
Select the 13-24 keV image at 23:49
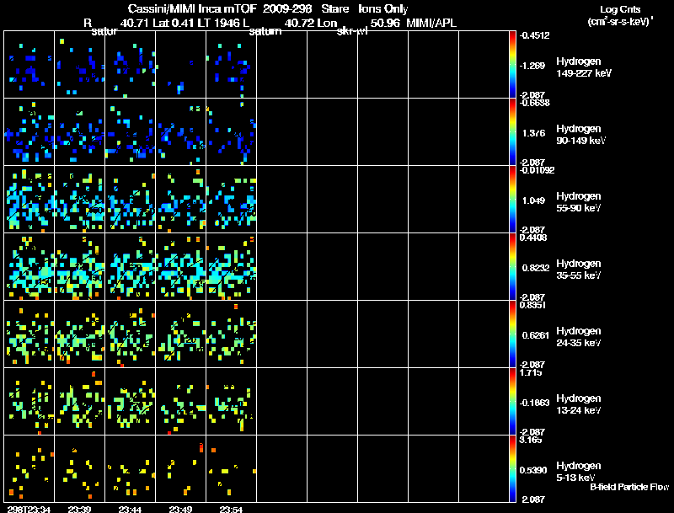[x=180, y=402]
